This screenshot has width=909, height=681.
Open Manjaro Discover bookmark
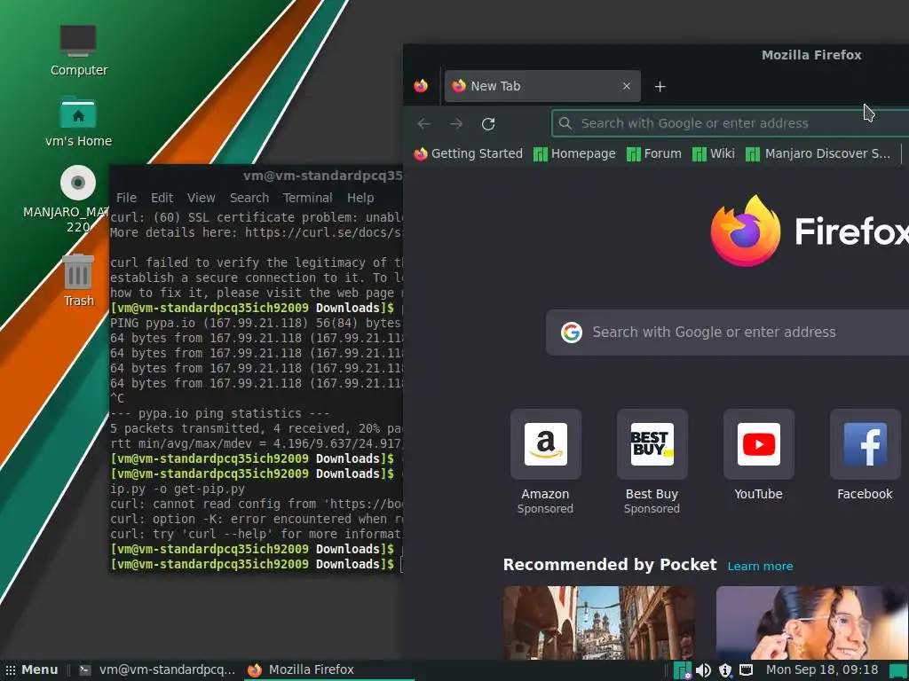(x=818, y=153)
